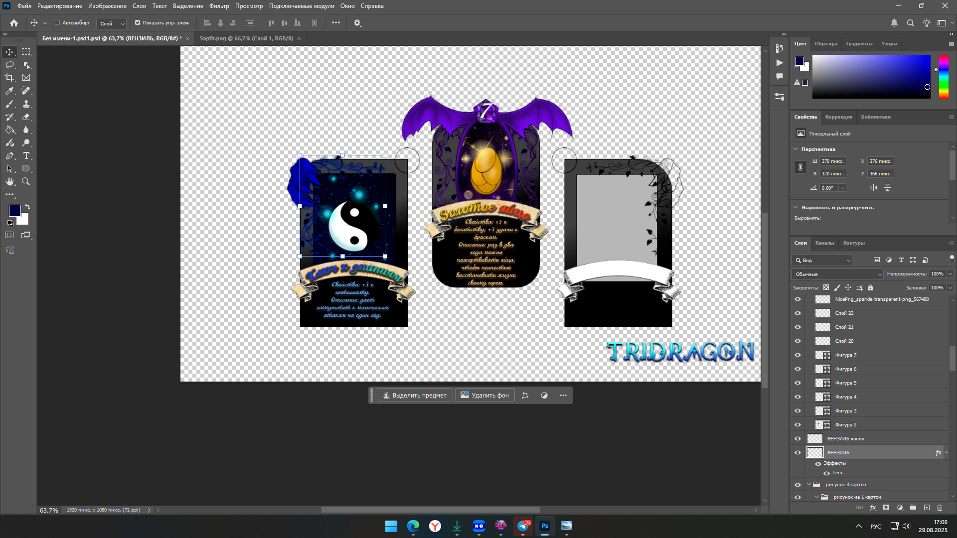Image resolution: width=957 pixels, height=538 pixels.
Task: Click the delete layer trash icon
Action: [x=940, y=508]
